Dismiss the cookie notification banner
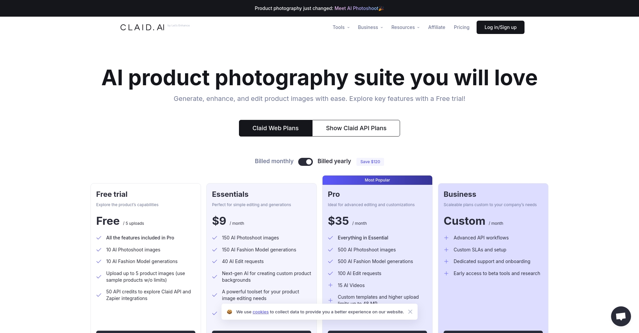This screenshot has width=639, height=333. point(410,312)
